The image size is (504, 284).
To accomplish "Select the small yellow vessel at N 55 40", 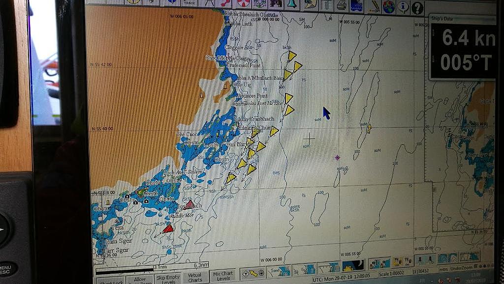I will pos(369,128).
